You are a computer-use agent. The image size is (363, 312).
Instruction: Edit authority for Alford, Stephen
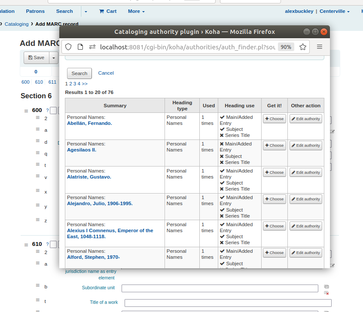(305, 252)
